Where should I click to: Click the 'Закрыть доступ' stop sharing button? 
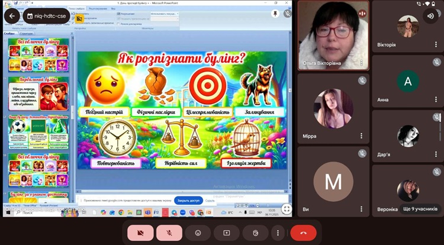188,201
